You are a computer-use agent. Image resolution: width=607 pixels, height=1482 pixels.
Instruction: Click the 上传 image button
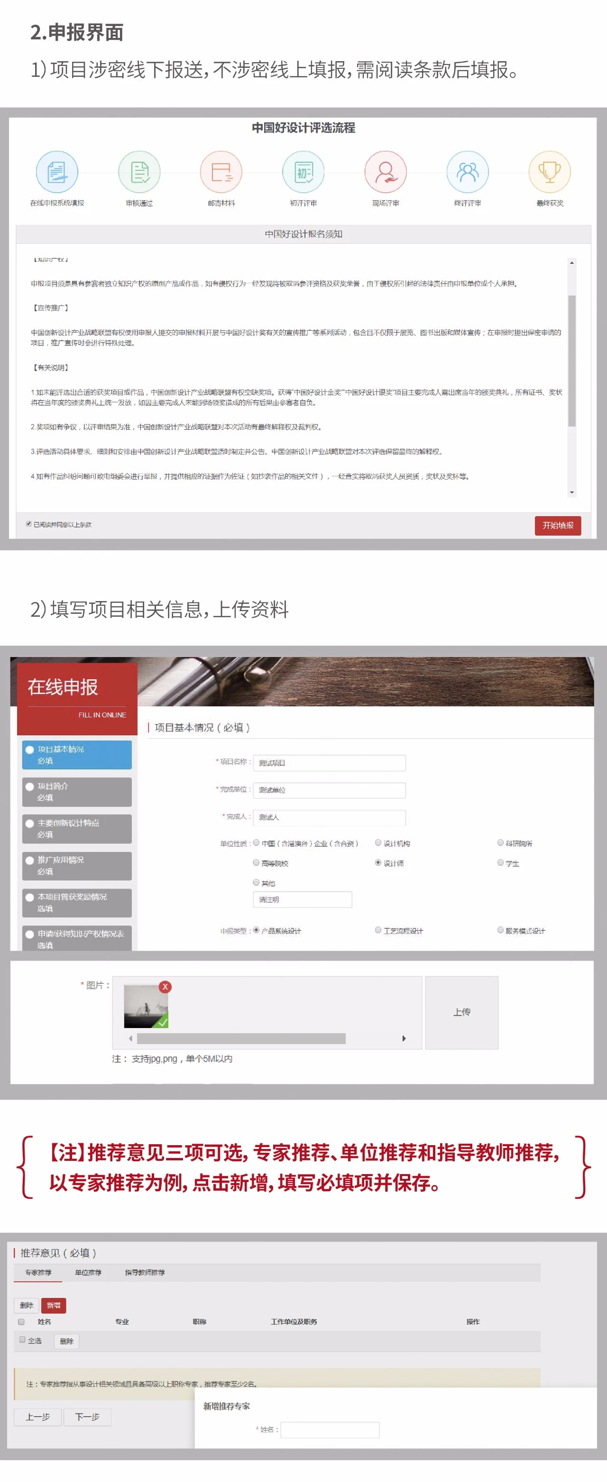tap(461, 1012)
